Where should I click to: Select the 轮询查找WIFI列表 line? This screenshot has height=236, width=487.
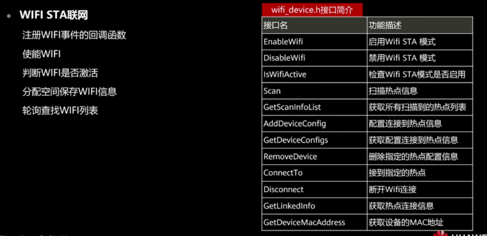point(60,111)
